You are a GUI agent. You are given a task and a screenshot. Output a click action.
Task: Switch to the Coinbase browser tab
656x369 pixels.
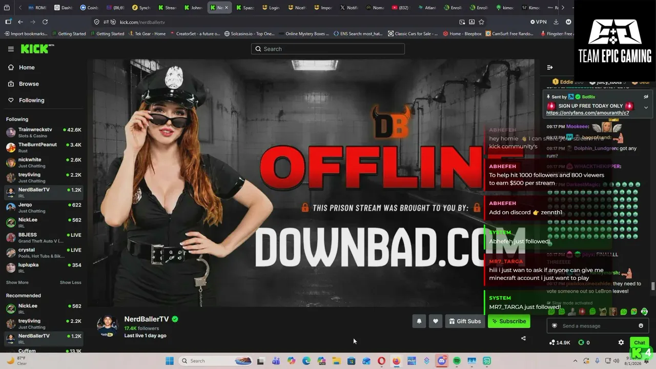[x=89, y=8]
